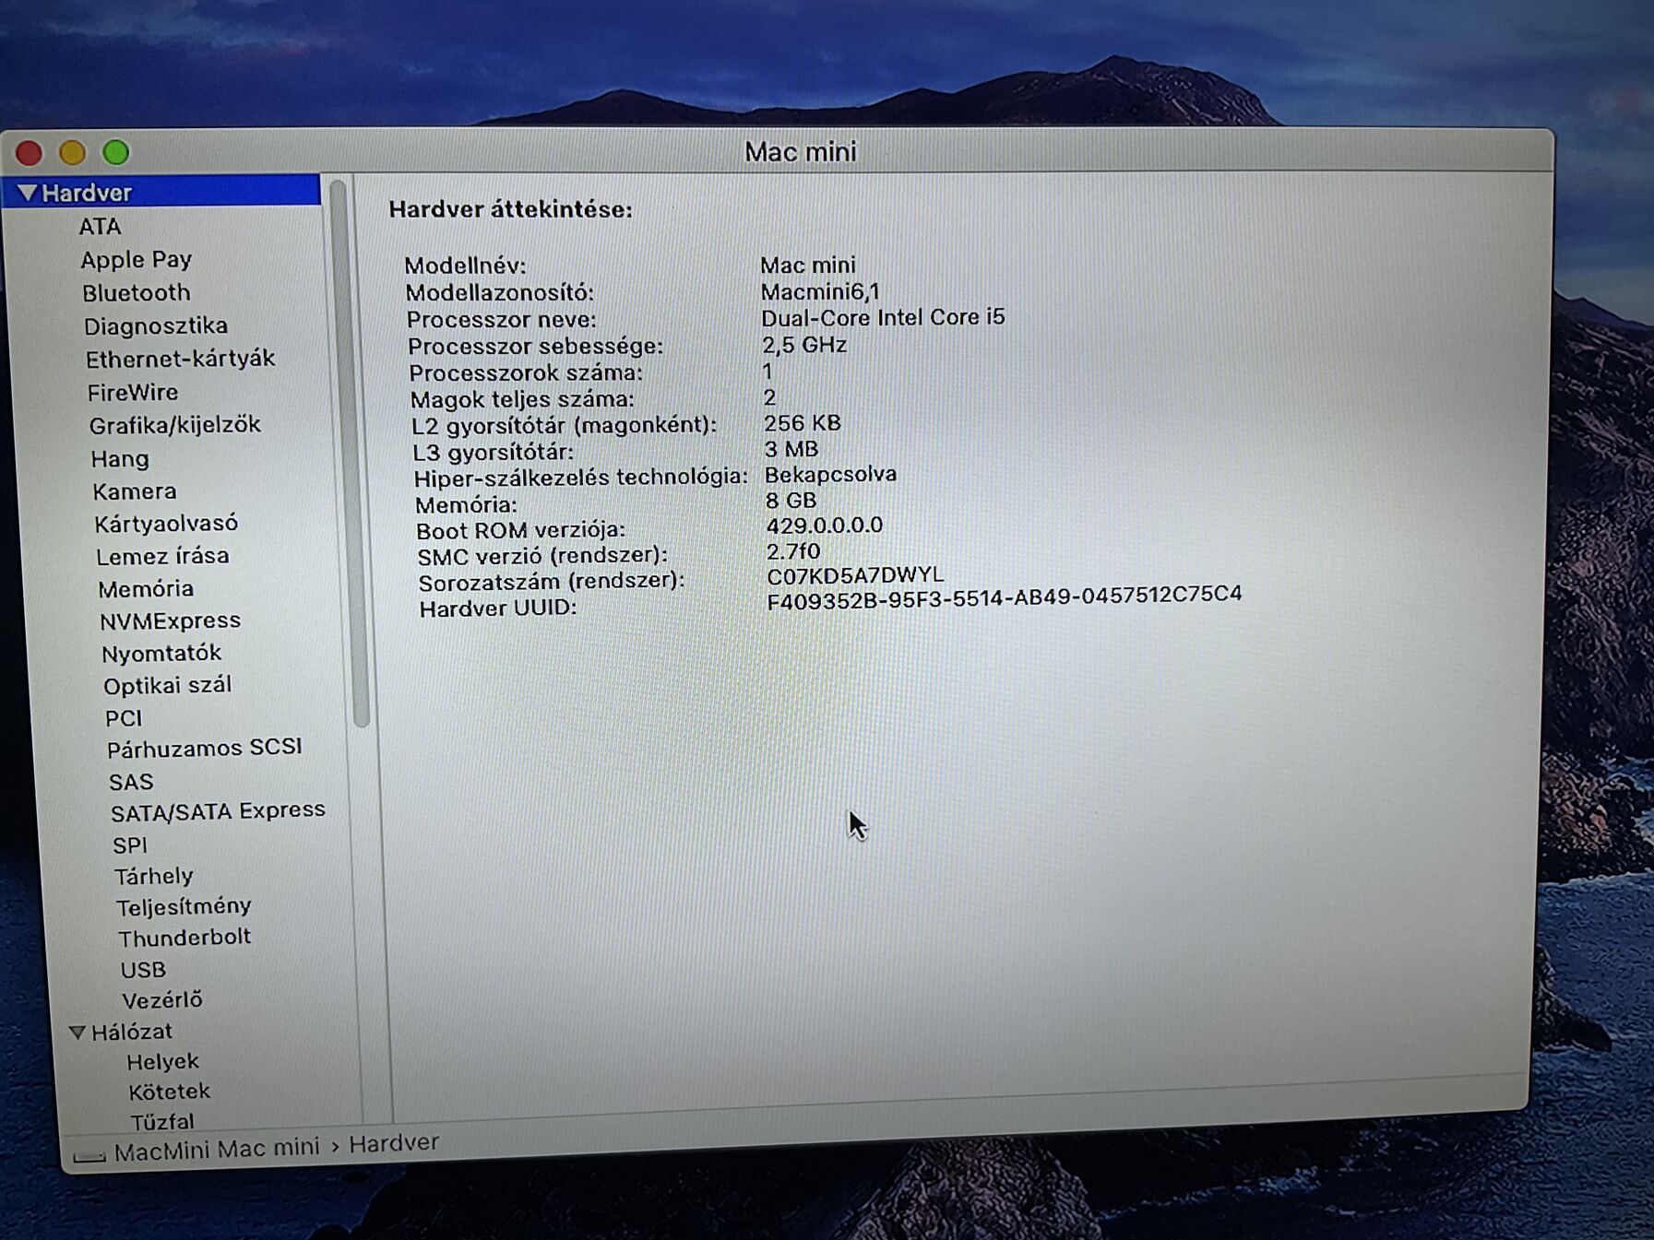Open SATA/SATA Express section

click(218, 811)
